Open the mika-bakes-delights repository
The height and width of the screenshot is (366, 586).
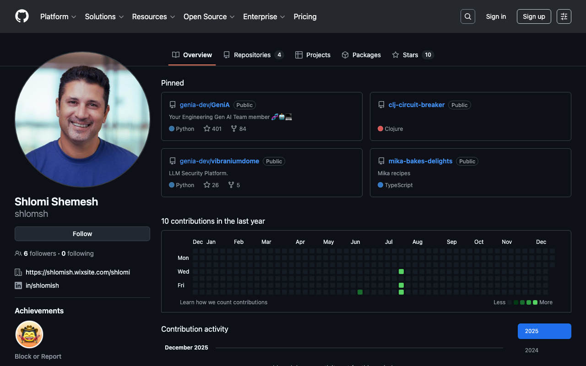[x=420, y=161]
